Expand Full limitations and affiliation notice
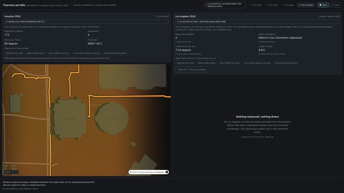This screenshot has height=193, width=344. click(x=20, y=189)
